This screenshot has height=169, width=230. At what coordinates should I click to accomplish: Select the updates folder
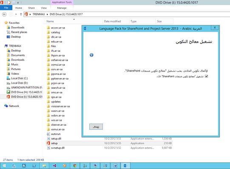(56, 101)
